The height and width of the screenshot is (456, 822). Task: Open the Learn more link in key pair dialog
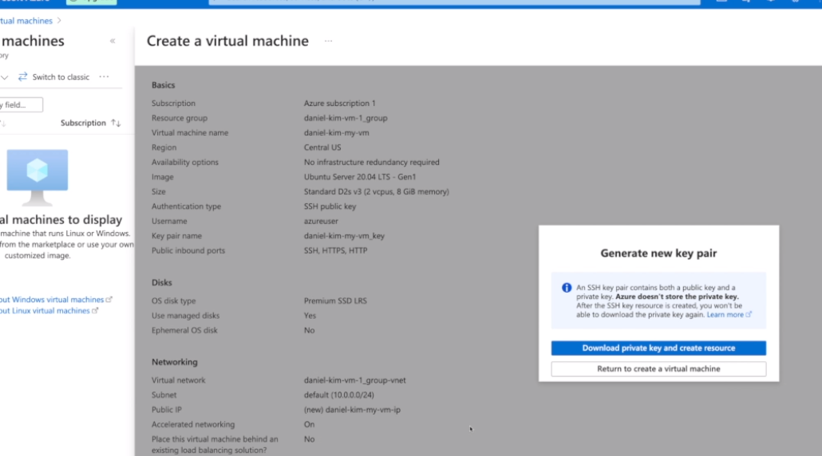tap(729, 315)
